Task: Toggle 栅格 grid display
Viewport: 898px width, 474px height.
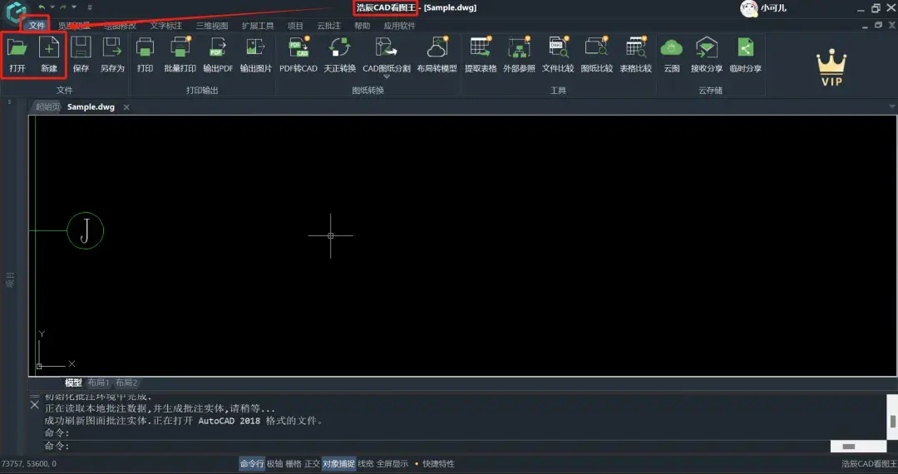Action: [294, 464]
